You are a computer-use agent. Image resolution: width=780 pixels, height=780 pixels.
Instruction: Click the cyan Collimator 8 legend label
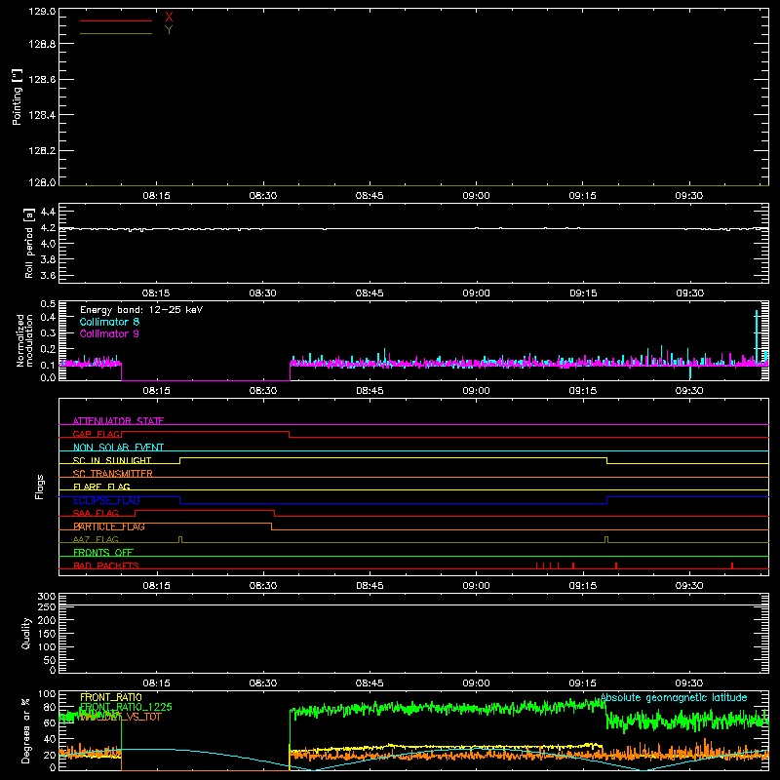(109, 322)
